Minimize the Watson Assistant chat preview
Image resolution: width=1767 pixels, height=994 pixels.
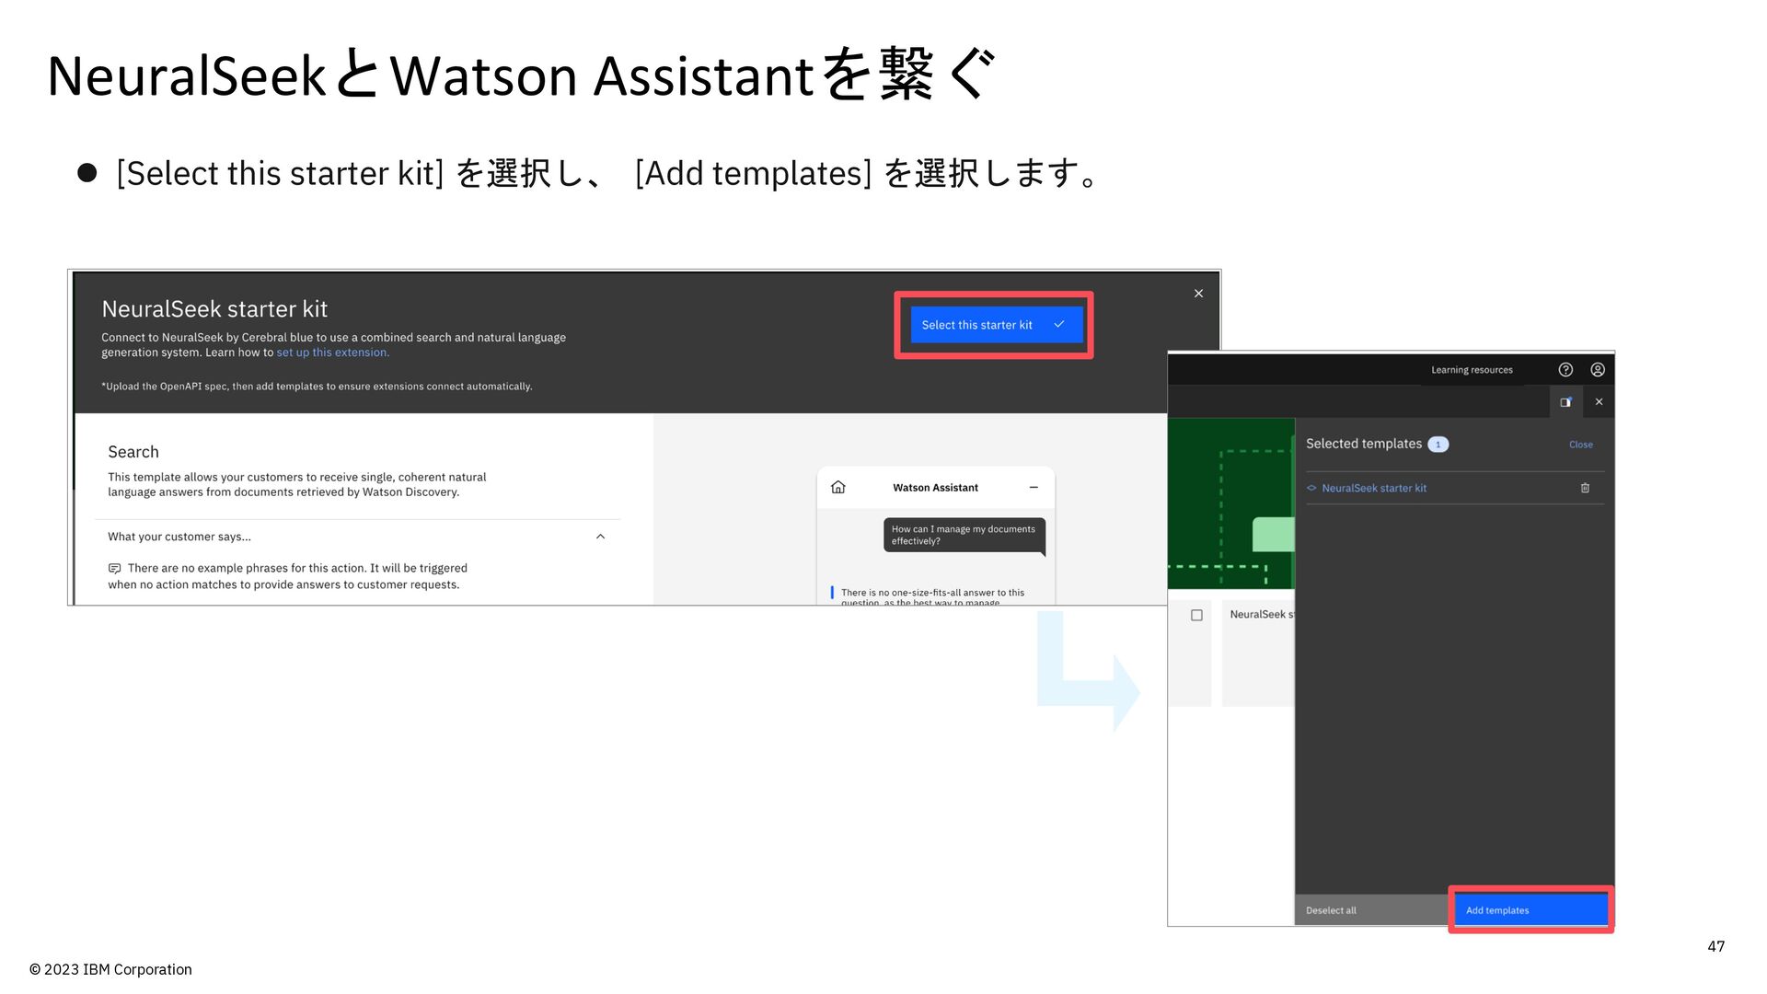[x=1034, y=487]
